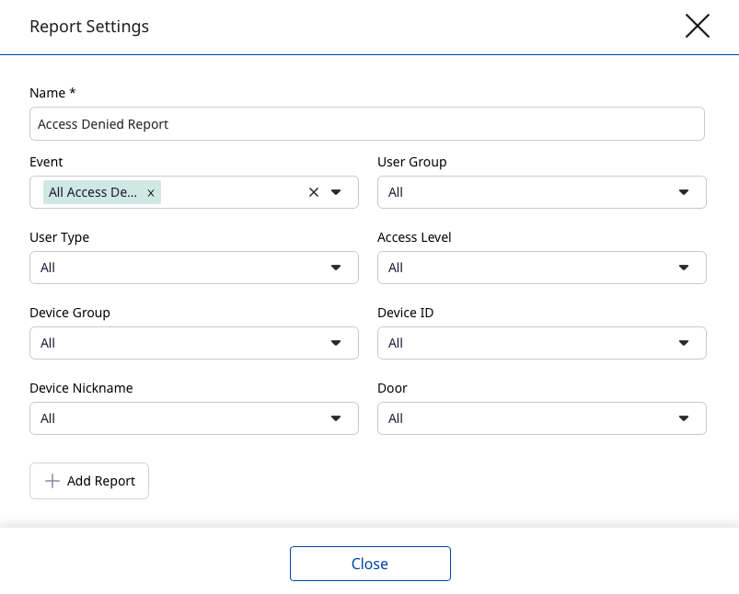The height and width of the screenshot is (594, 739).
Task: Focus the Name text field
Action: click(366, 124)
